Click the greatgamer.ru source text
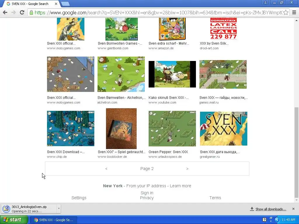The width and height of the screenshot is (299, 224). pyautogui.click(x=210, y=157)
